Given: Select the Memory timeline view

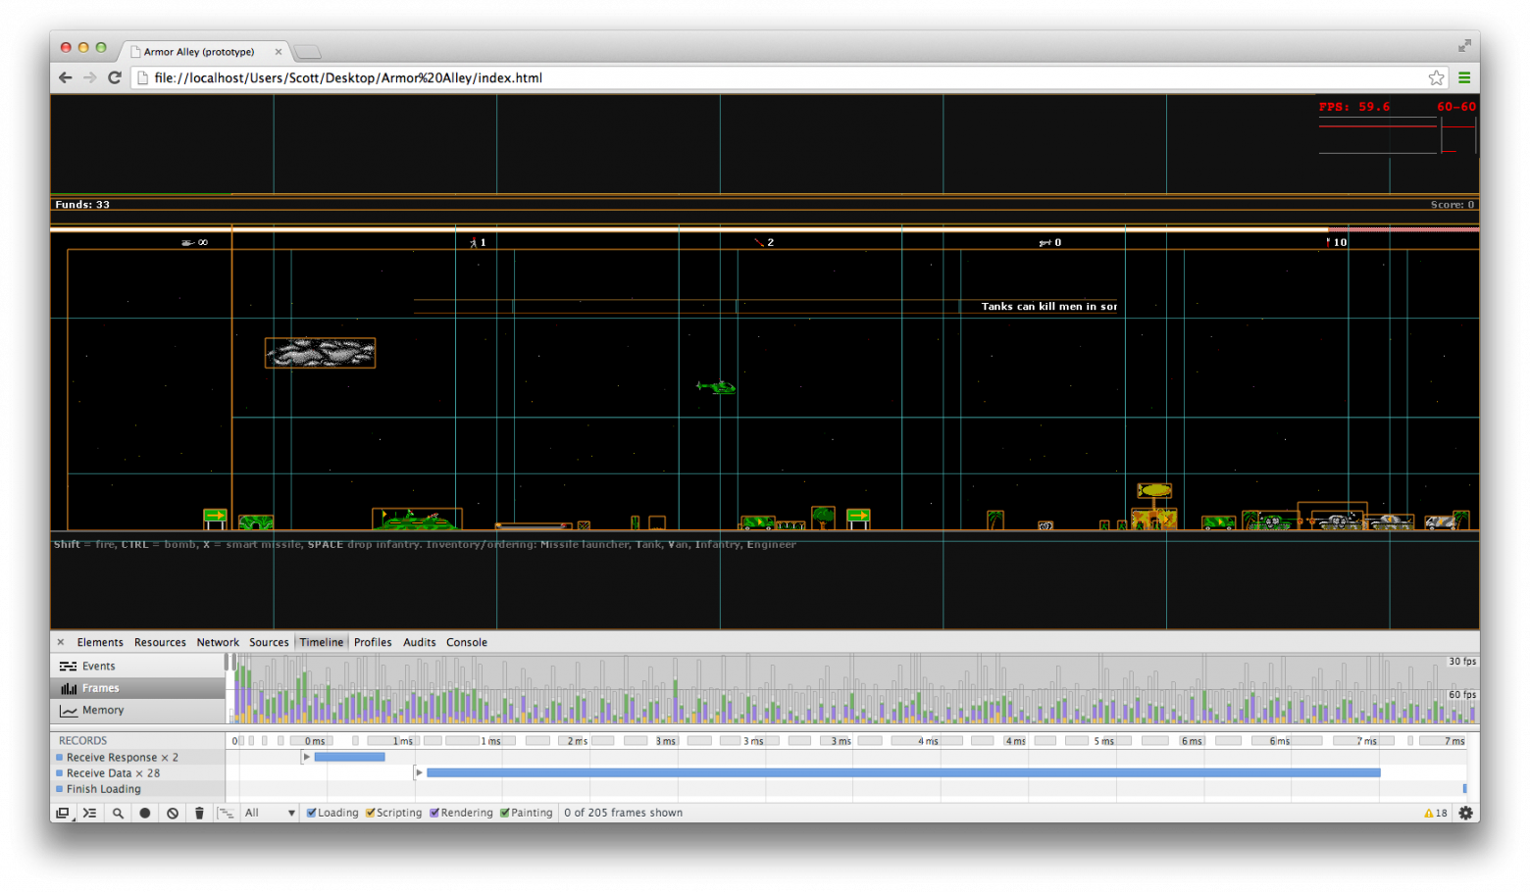Looking at the screenshot, I should coord(102,710).
